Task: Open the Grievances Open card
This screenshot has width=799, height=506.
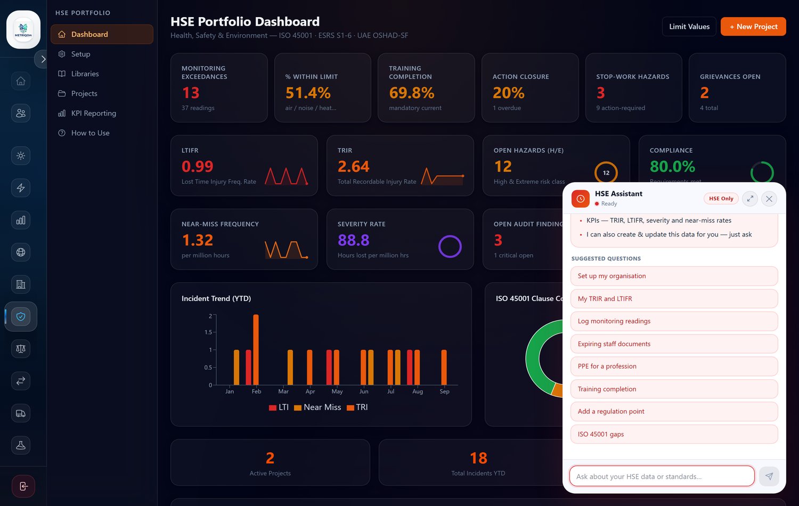Action: (x=737, y=88)
